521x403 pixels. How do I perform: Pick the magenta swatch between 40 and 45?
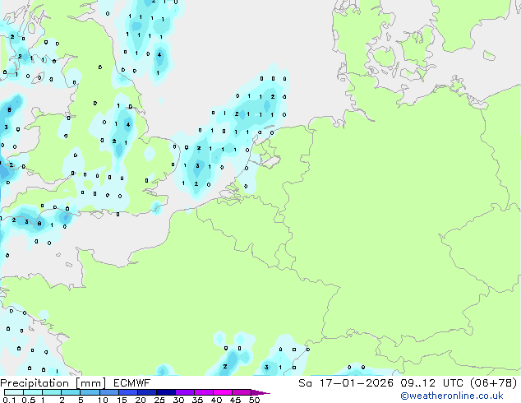[x=223, y=392]
